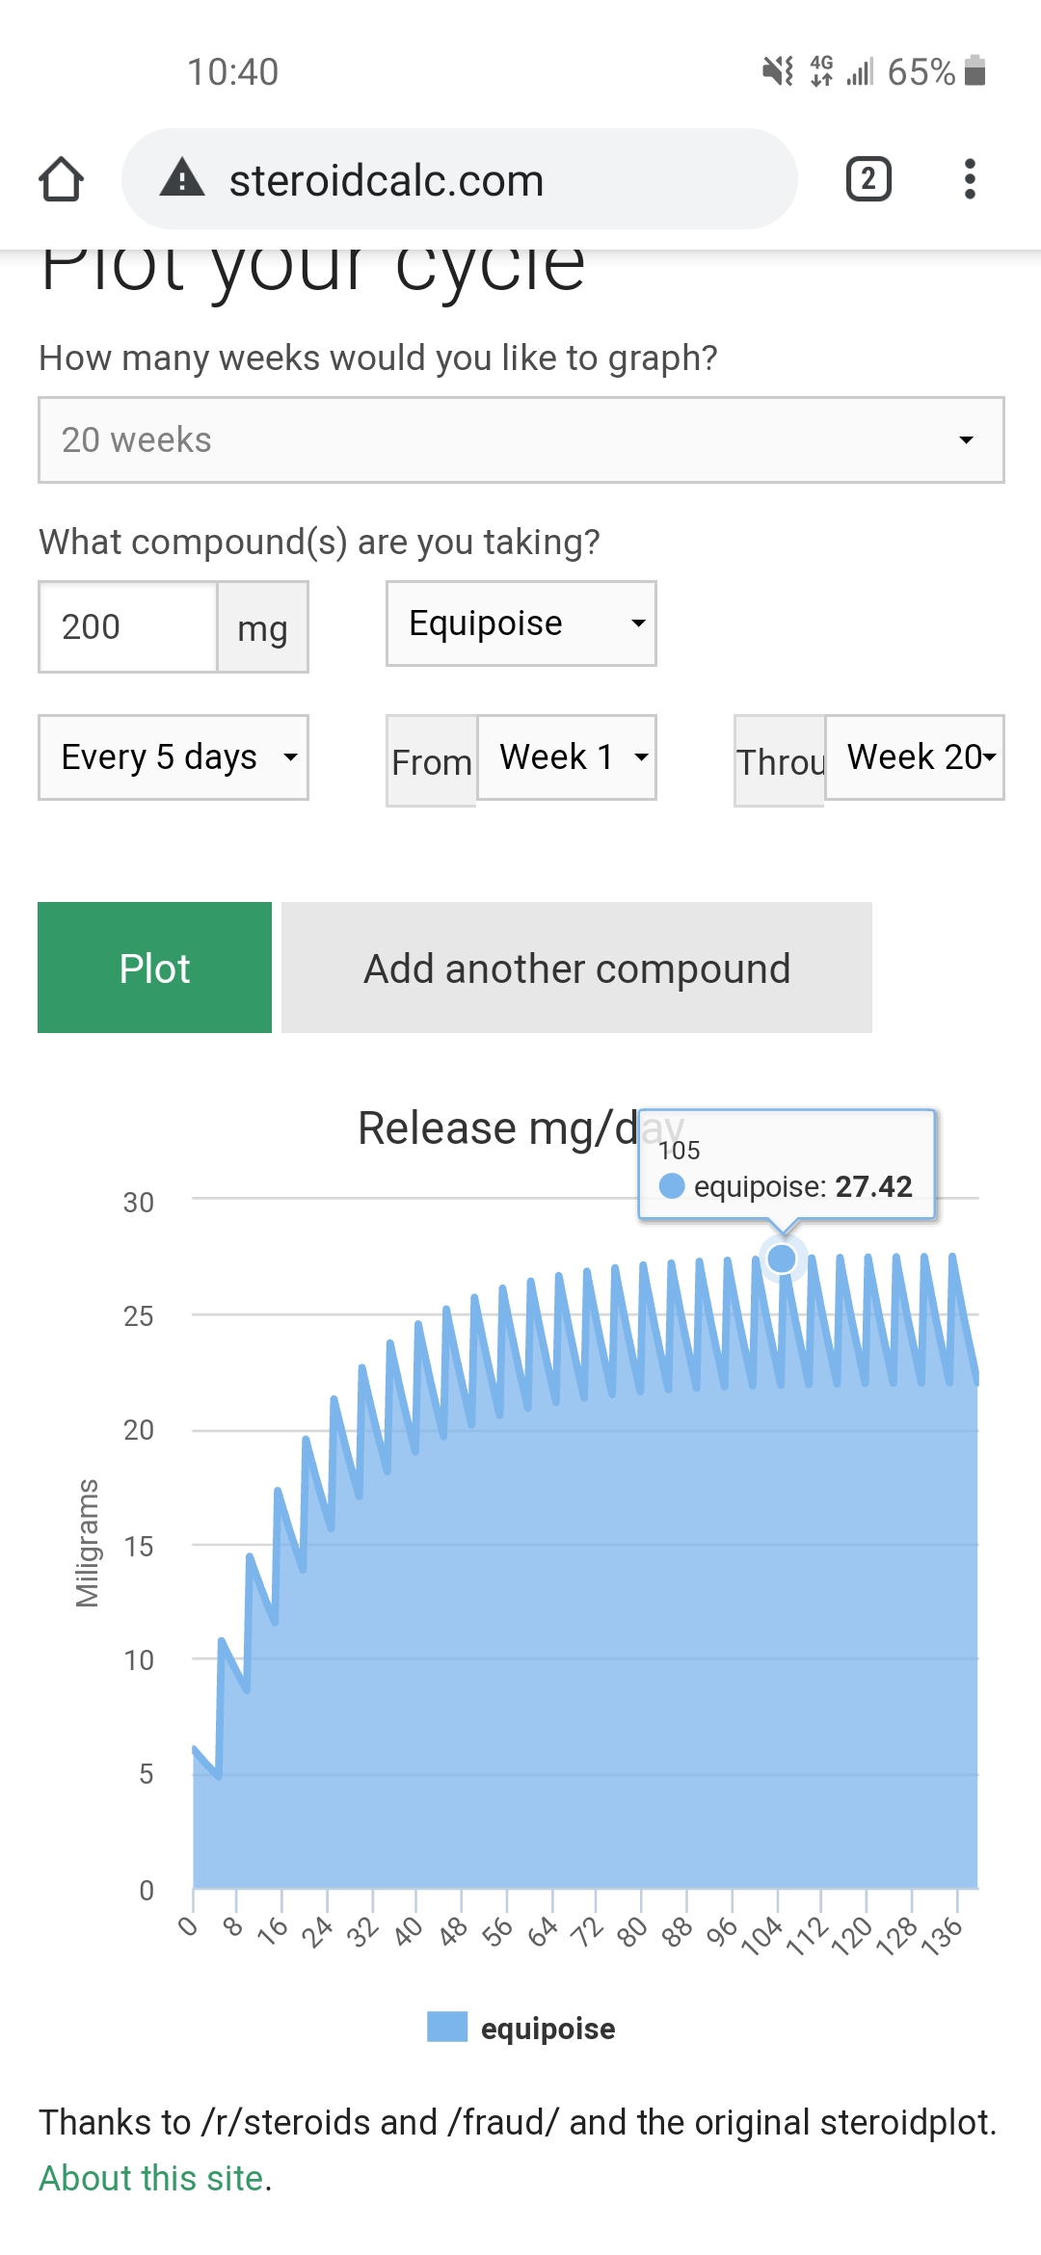The width and height of the screenshot is (1041, 2255).
Task: Open the browser three-dot menu
Action: pyautogui.click(x=970, y=179)
